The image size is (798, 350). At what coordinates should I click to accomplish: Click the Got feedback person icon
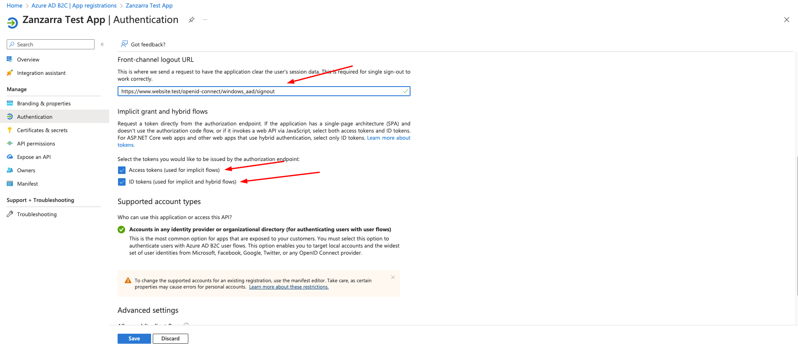point(124,44)
